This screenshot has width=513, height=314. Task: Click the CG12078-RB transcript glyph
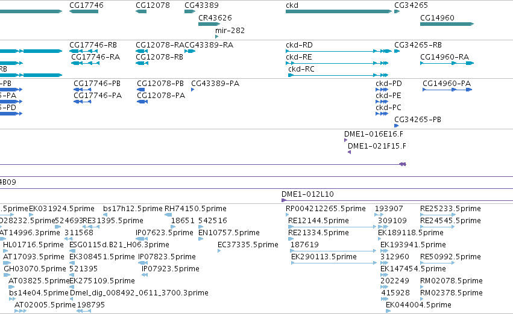click(142, 63)
